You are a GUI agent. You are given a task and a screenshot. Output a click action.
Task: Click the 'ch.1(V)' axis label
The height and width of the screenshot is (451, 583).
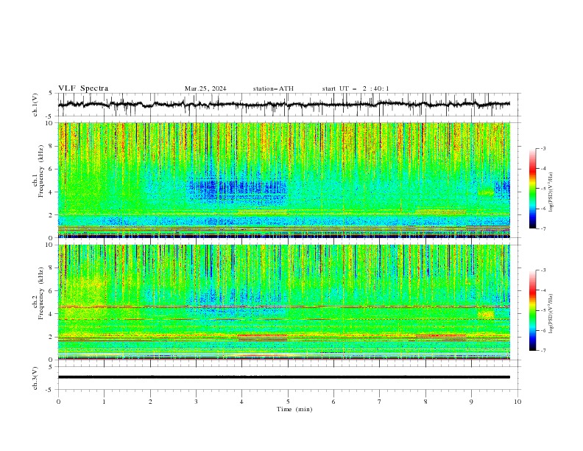point(35,105)
